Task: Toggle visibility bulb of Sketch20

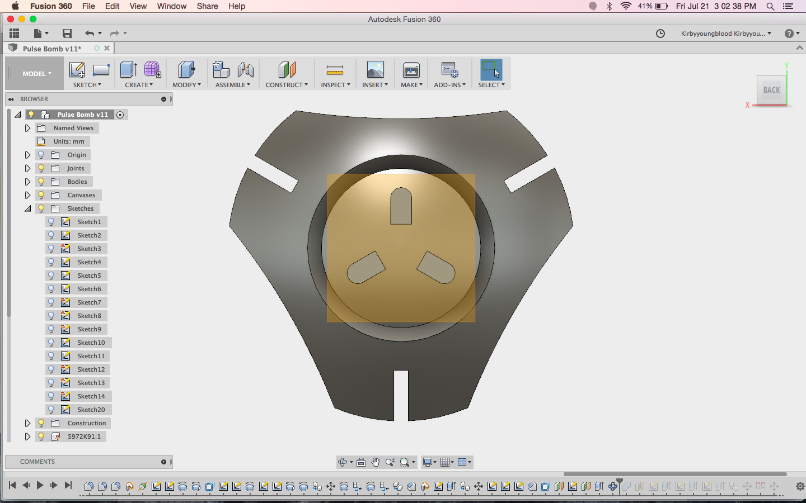Action: click(51, 410)
